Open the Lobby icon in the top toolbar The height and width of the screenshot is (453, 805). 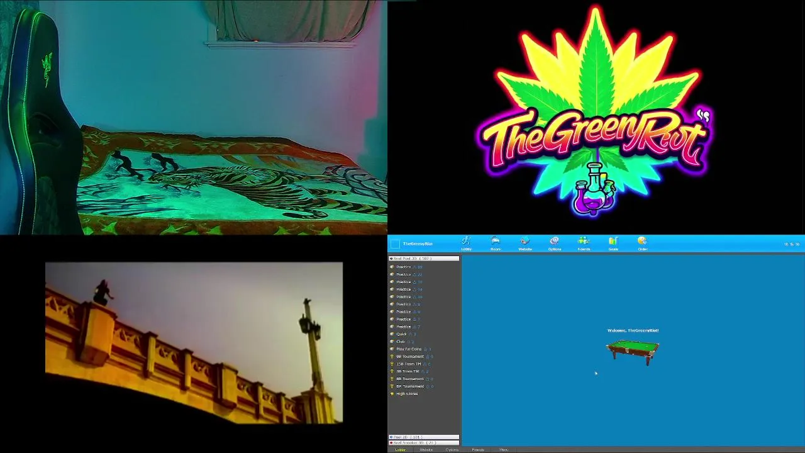pos(466,243)
